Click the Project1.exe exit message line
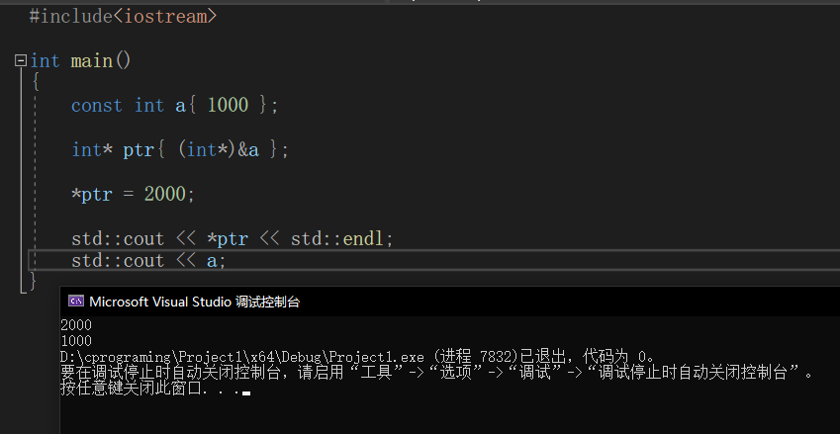Image resolution: width=840 pixels, height=434 pixels. pos(357,357)
